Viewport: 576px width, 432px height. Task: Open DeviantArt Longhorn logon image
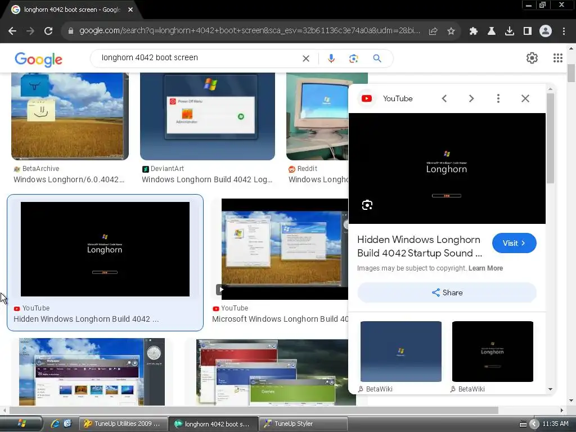click(207, 116)
